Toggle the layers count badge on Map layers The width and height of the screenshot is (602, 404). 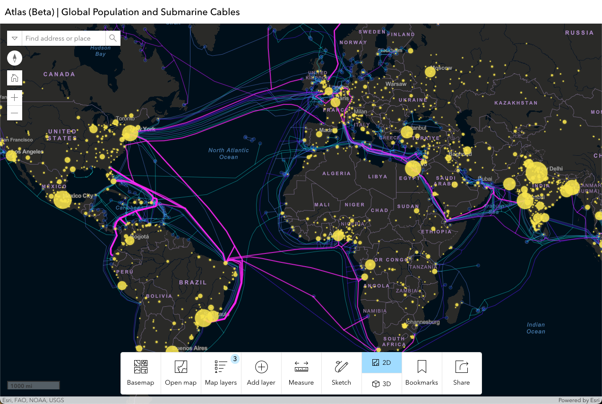(x=235, y=359)
